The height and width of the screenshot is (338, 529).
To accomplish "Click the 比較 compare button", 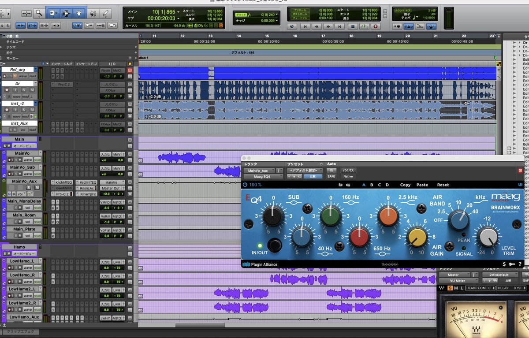I will [x=313, y=176].
